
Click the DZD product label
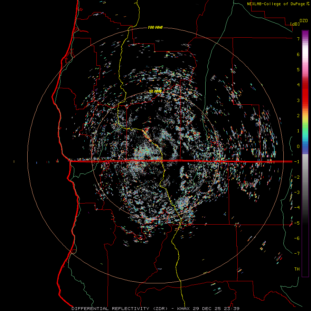303,21
